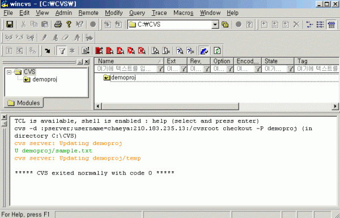The image size is (340, 218).
Task: Sort files by the Name column
Action: click(x=129, y=61)
